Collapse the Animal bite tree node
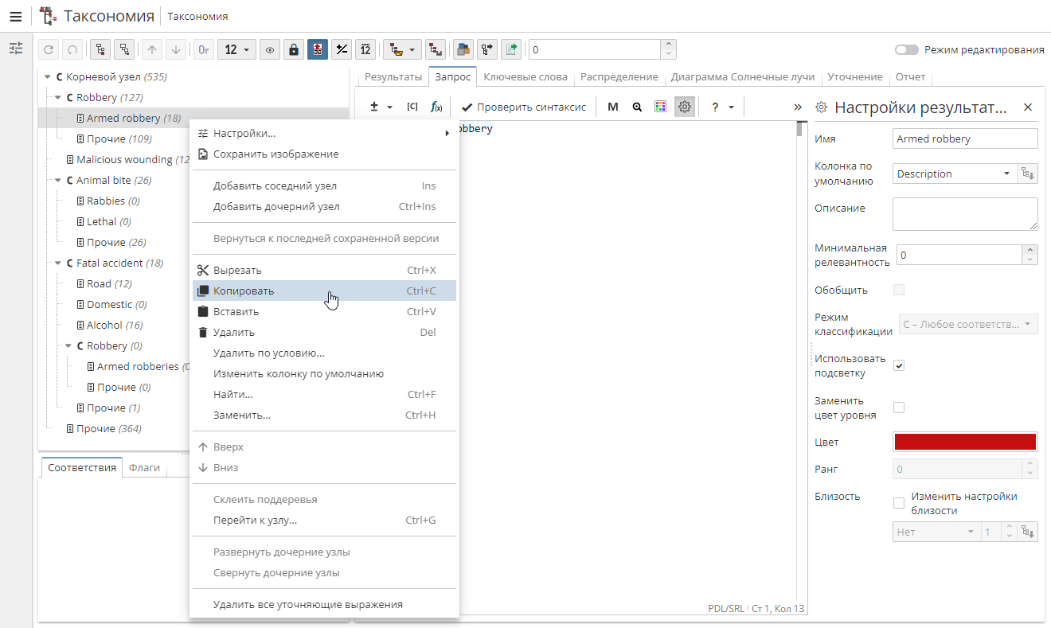1051x628 pixels. click(58, 181)
